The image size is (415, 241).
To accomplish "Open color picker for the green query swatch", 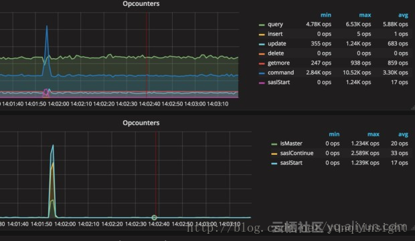I will point(262,25).
